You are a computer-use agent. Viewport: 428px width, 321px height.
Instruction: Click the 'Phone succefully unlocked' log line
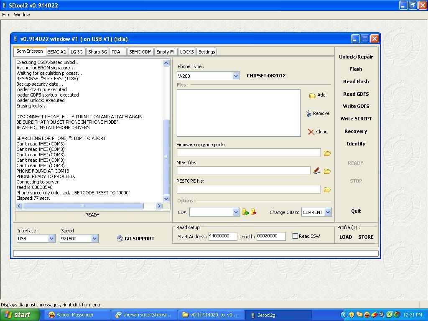[73, 193]
